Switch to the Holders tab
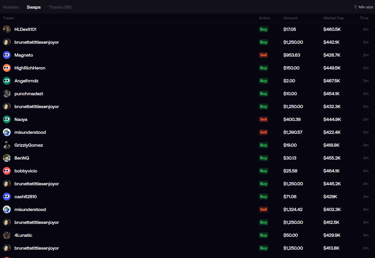 click(11, 7)
